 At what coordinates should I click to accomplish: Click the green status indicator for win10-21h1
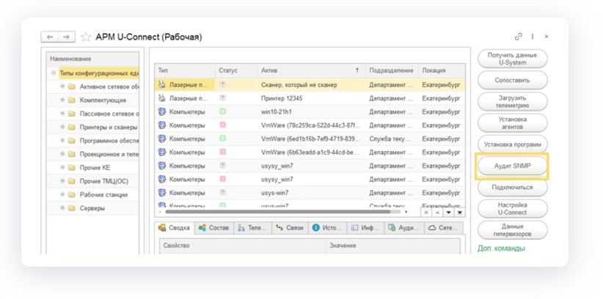[x=223, y=111]
